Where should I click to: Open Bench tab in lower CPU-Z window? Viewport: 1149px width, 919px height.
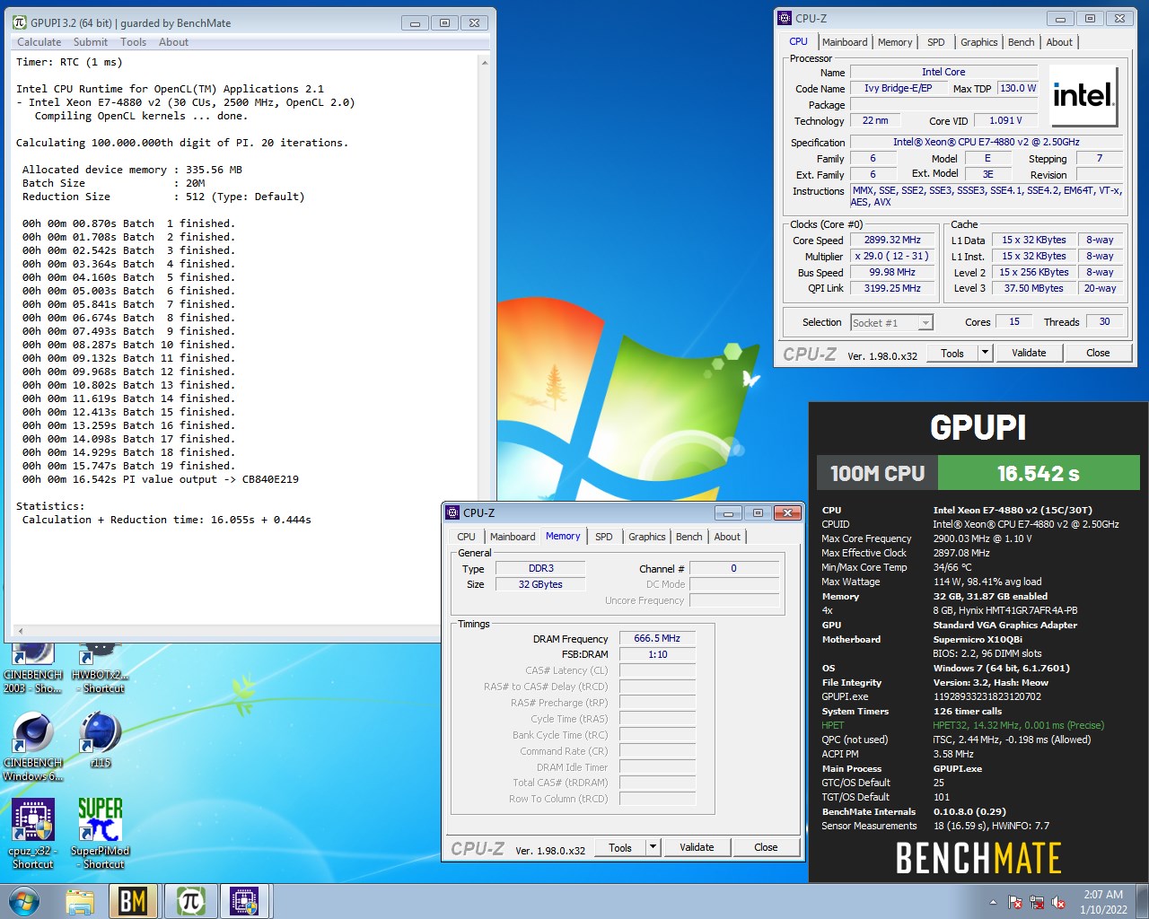(689, 537)
